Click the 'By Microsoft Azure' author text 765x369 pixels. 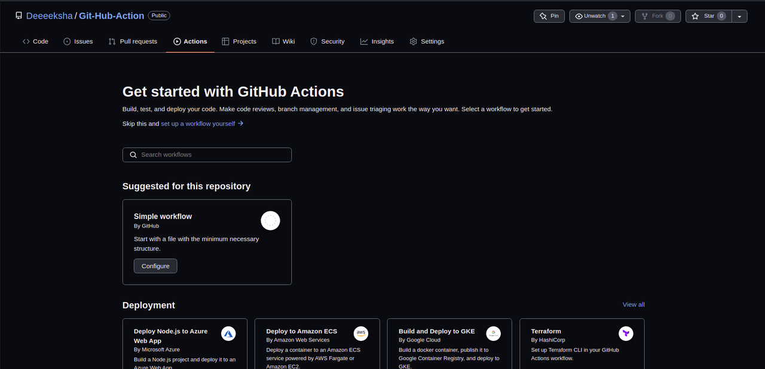pyautogui.click(x=157, y=349)
